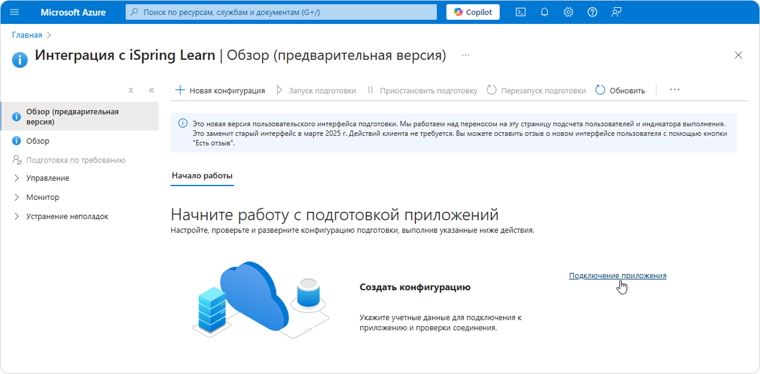Open Cloud Shell from the top bar
The width and height of the screenshot is (760, 374).
click(x=521, y=12)
